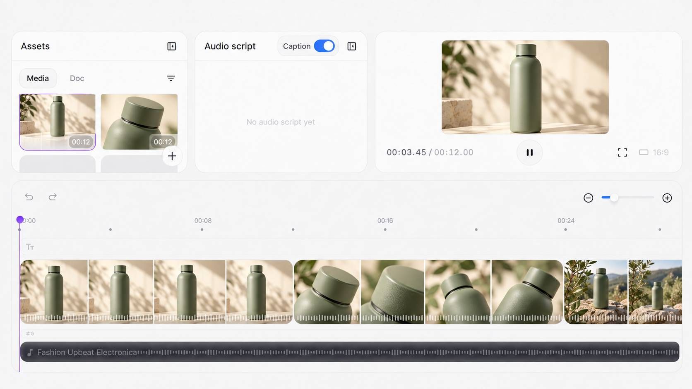Select the bottle cap close-up asset
Viewport: 692px width, 389px height.
(x=139, y=122)
